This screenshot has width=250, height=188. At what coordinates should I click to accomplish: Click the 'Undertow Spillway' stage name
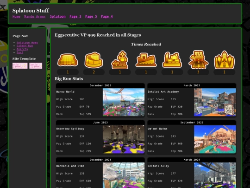(70, 129)
